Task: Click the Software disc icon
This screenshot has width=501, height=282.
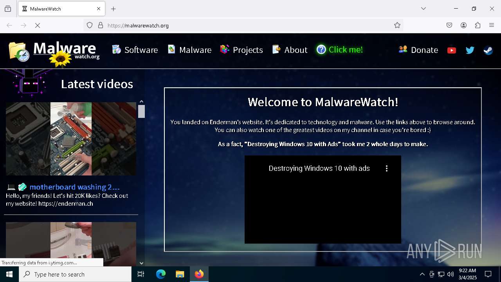Action: pyautogui.click(x=116, y=49)
